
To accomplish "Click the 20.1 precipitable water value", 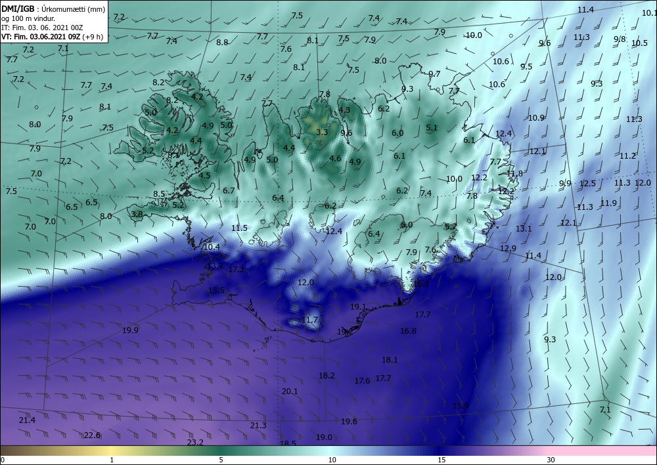I will pos(290,392).
